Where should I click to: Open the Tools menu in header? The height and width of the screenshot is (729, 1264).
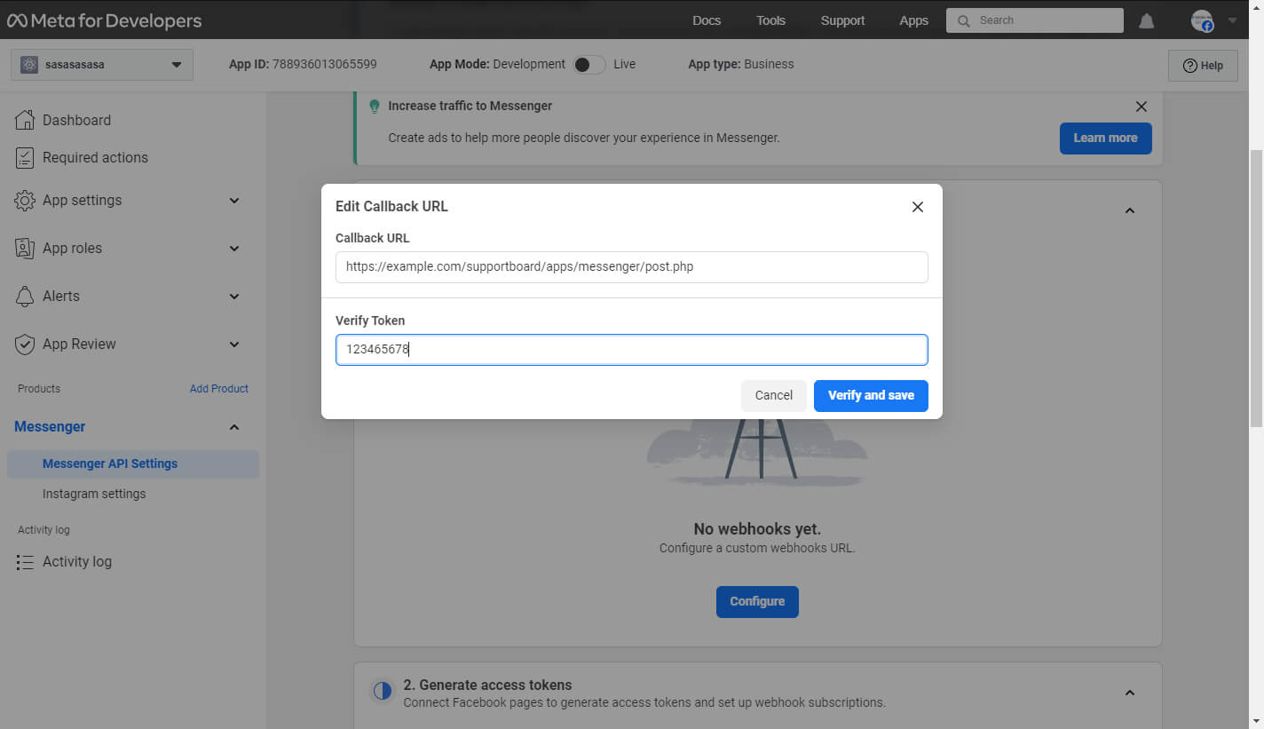pyautogui.click(x=770, y=20)
